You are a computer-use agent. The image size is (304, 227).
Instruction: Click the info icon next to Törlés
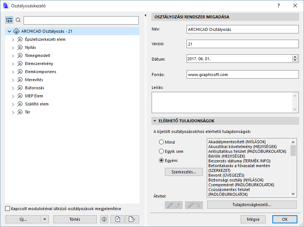(x=104, y=219)
